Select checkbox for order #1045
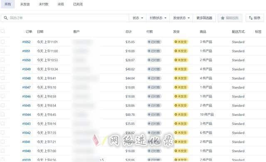 coord(2,105)
